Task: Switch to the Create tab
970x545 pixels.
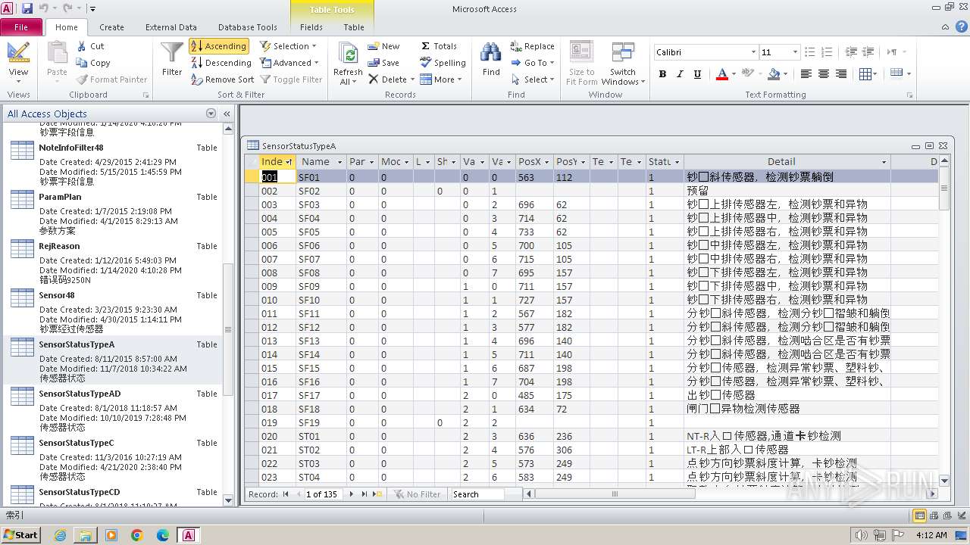Action: point(111,27)
